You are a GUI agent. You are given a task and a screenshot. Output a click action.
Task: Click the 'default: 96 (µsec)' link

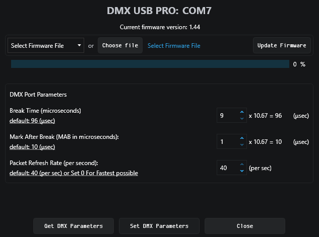tap(32, 121)
